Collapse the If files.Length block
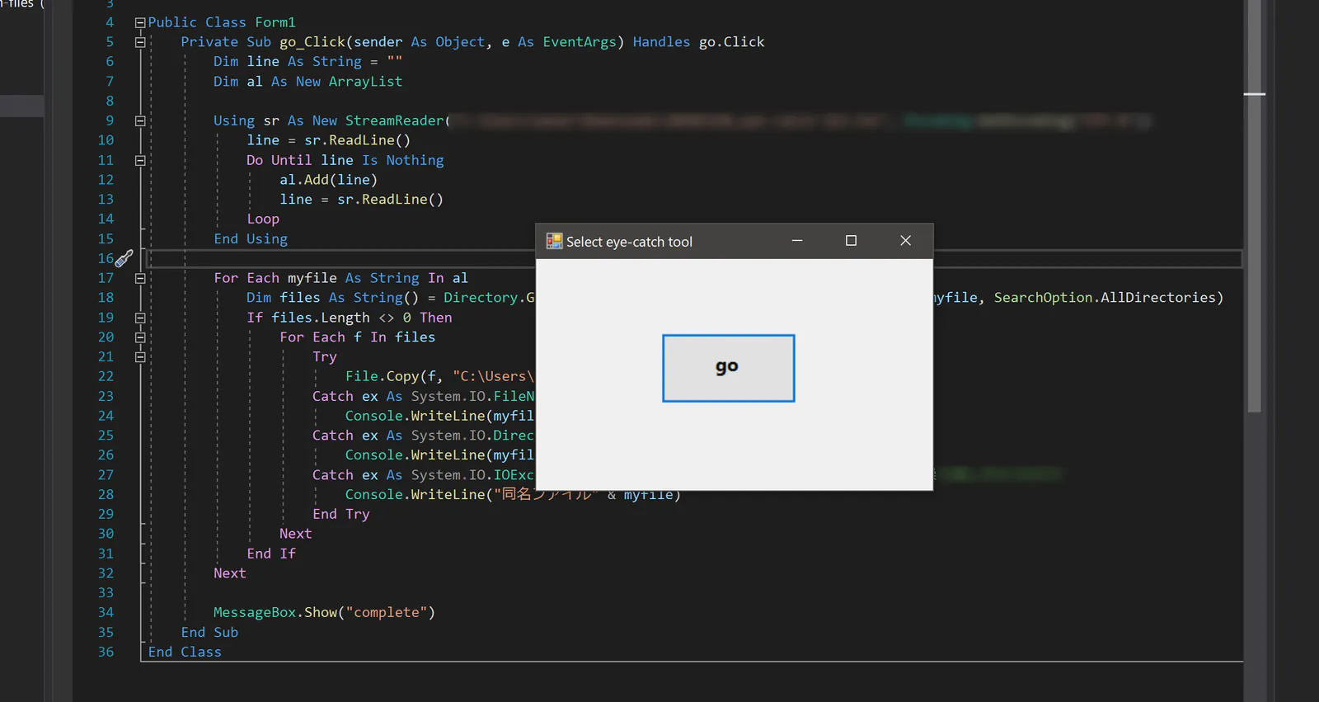The width and height of the screenshot is (1319, 702). pyautogui.click(x=140, y=318)
